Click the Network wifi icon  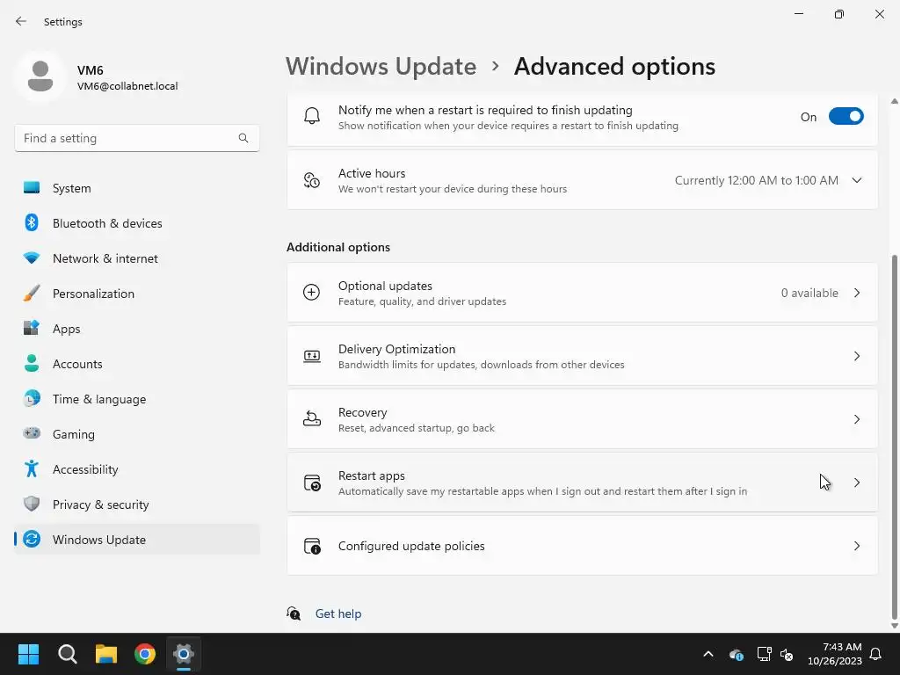pyautogui.click(x=32, y=258)
